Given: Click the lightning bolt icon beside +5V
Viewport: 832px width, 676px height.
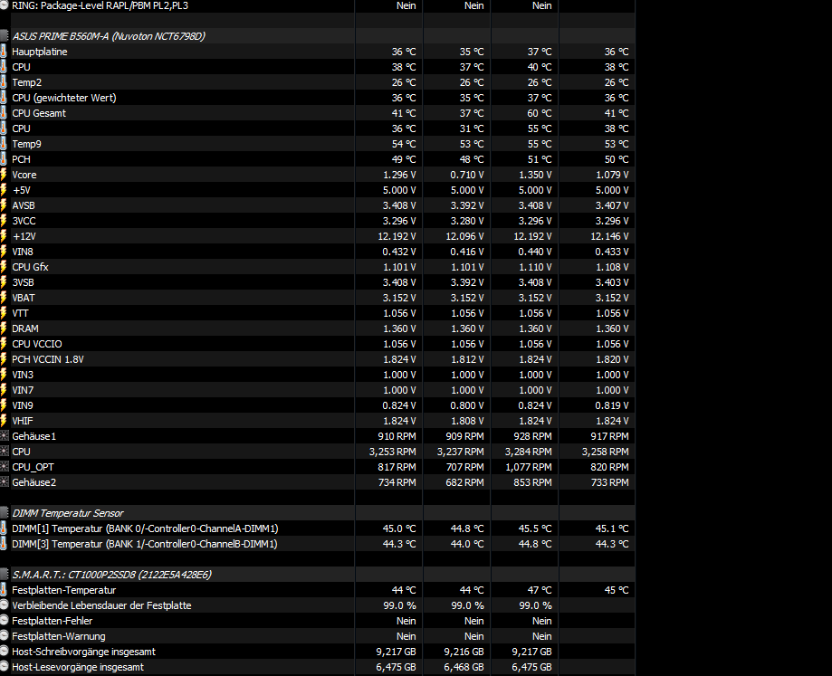Looking at the screenshot, I should (x=4, y=190).
